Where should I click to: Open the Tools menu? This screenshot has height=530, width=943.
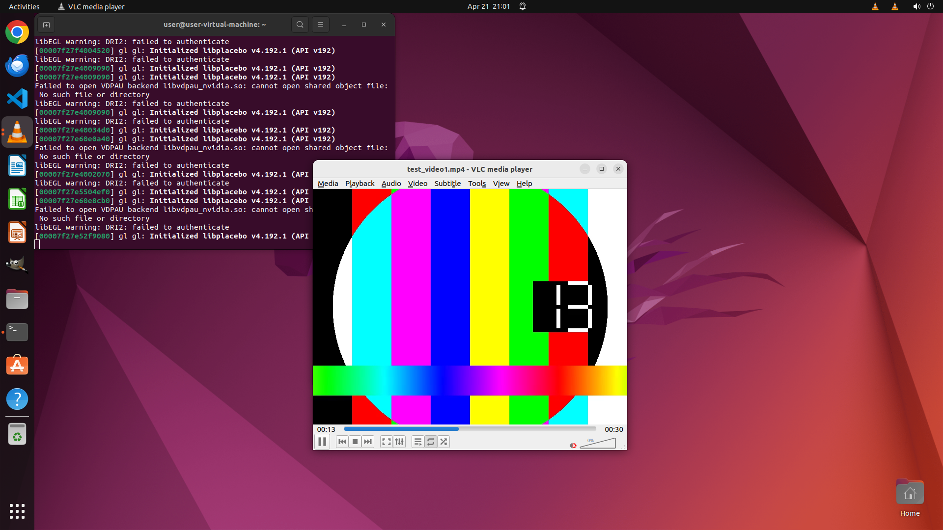pos(476,184)
